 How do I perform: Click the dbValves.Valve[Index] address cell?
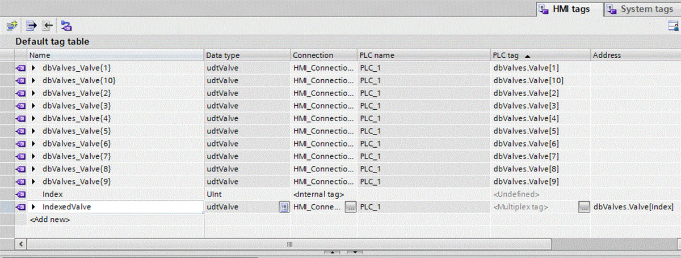tap(636, 207)
